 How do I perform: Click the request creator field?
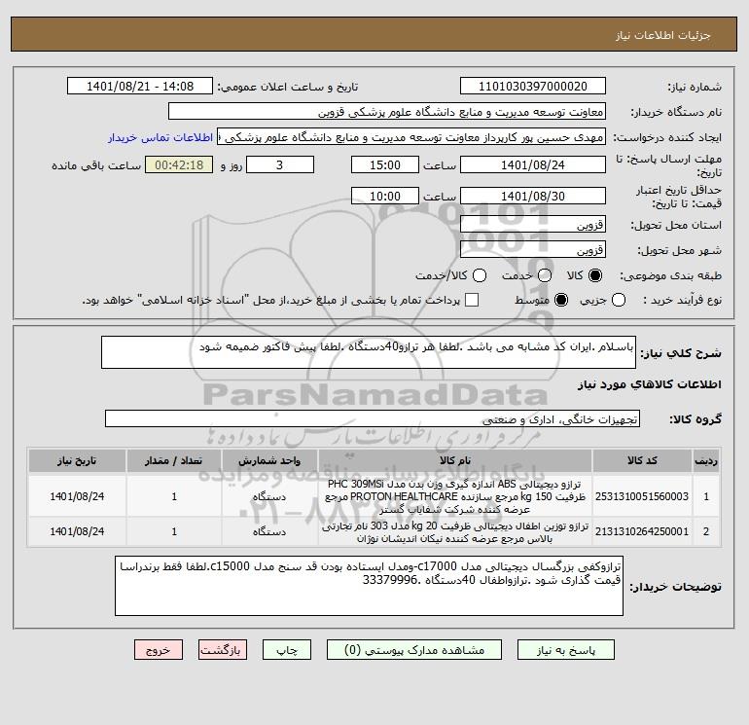[x=411, y=136]
